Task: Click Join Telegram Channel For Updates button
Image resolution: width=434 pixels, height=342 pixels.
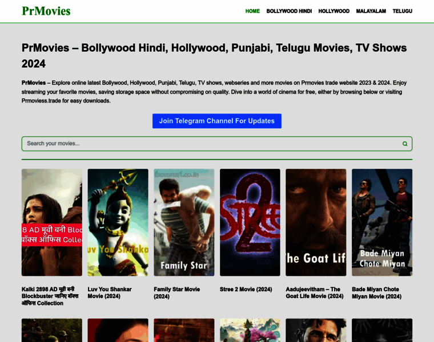Action: click(x=217, y=121)
